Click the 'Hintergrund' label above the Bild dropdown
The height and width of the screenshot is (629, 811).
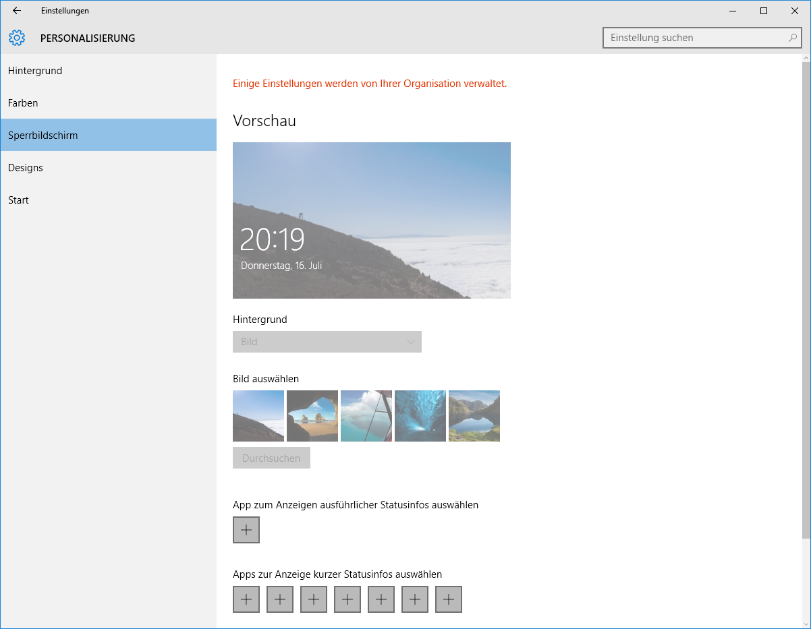(260, 320)
